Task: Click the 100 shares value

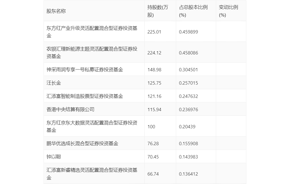Action: [x=151, y=127]
